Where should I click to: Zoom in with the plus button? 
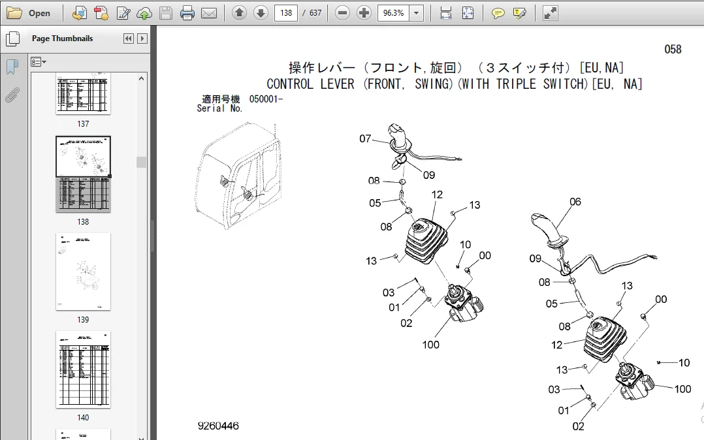364,13
